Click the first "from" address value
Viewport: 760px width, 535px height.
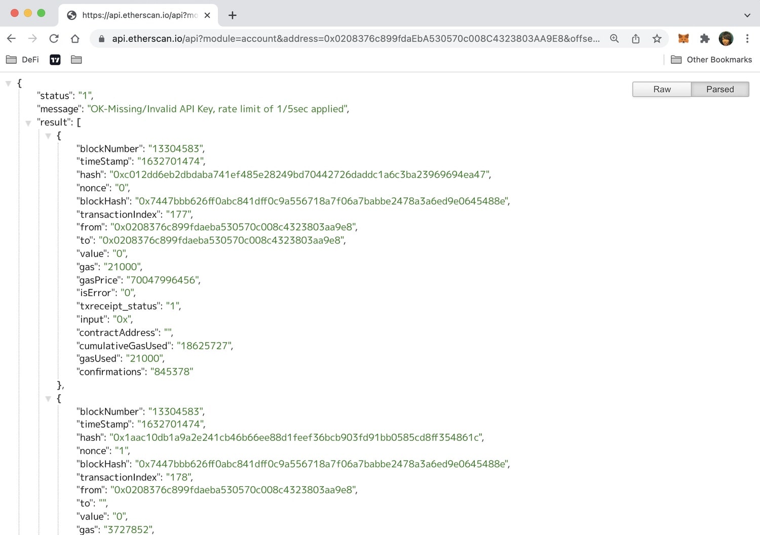234,227
